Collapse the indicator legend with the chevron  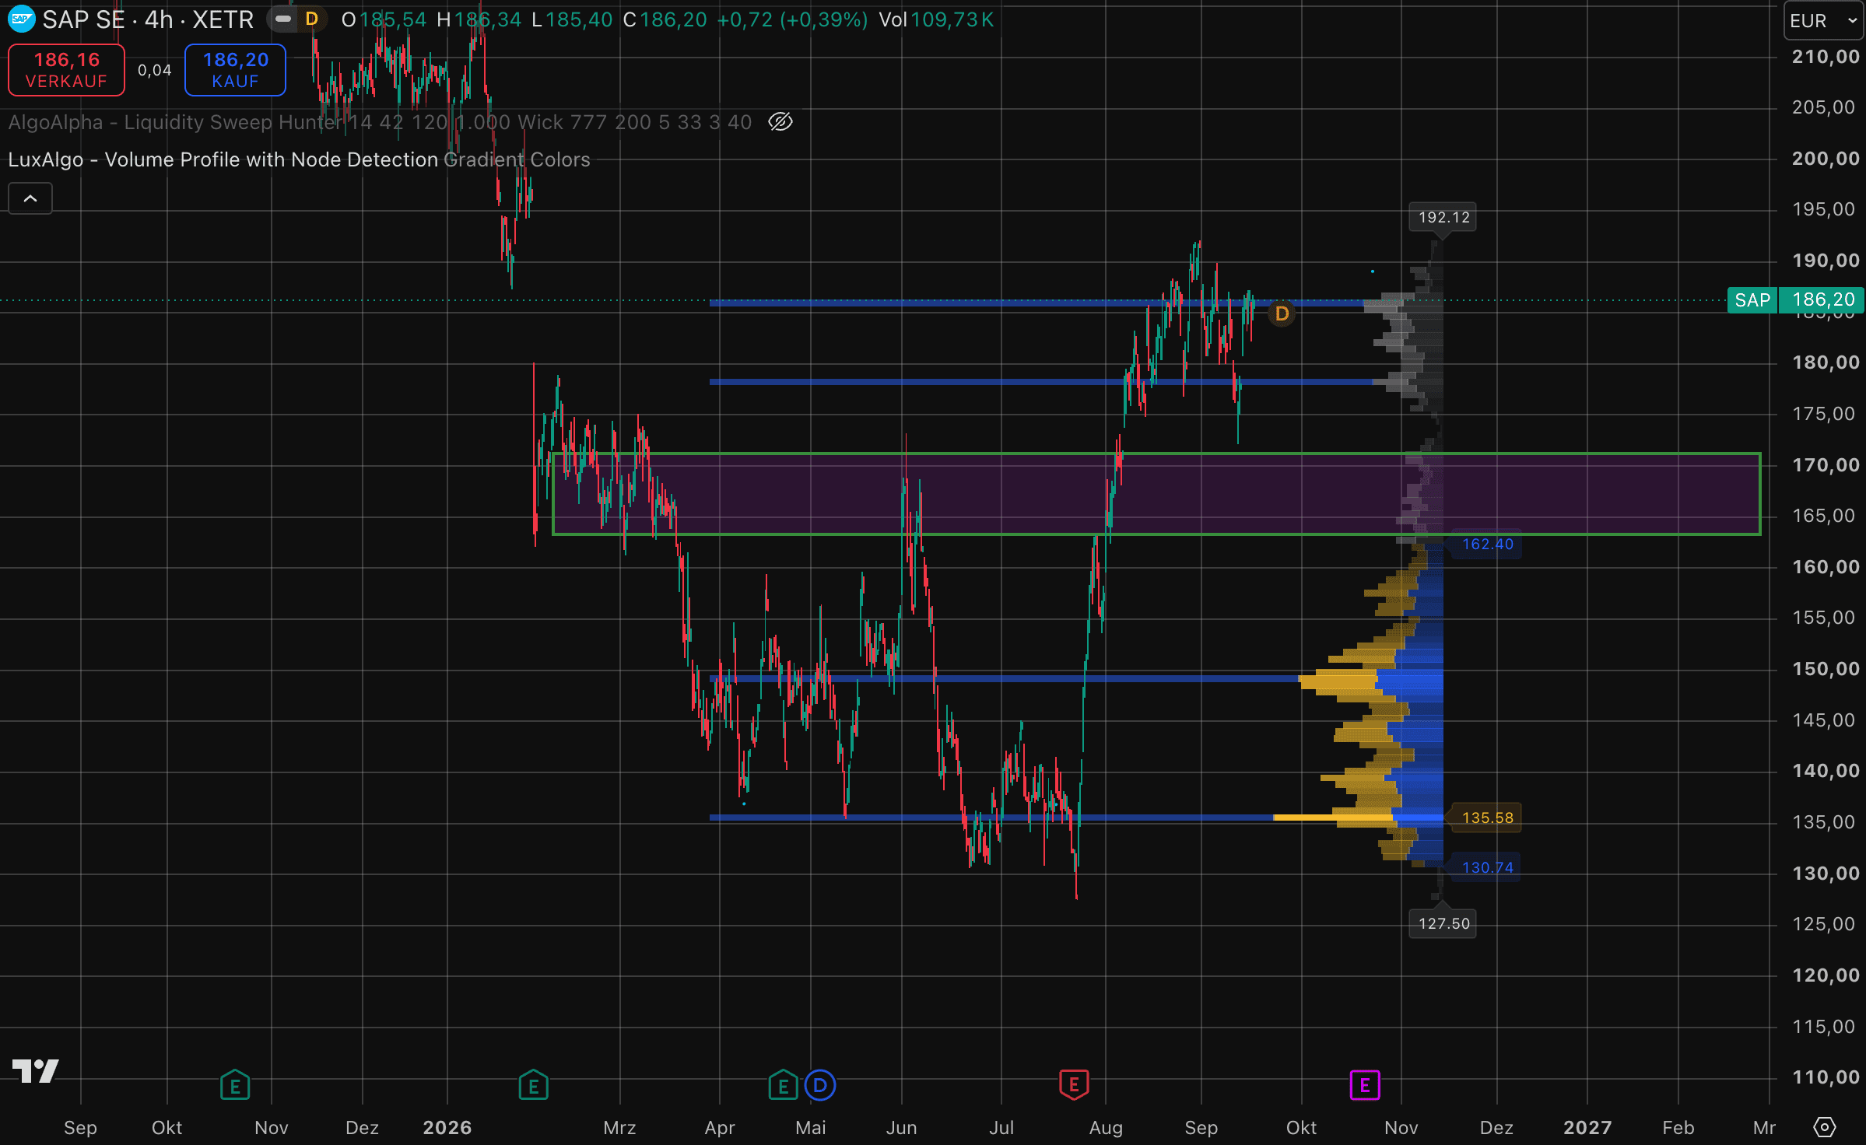click(30, 198)
